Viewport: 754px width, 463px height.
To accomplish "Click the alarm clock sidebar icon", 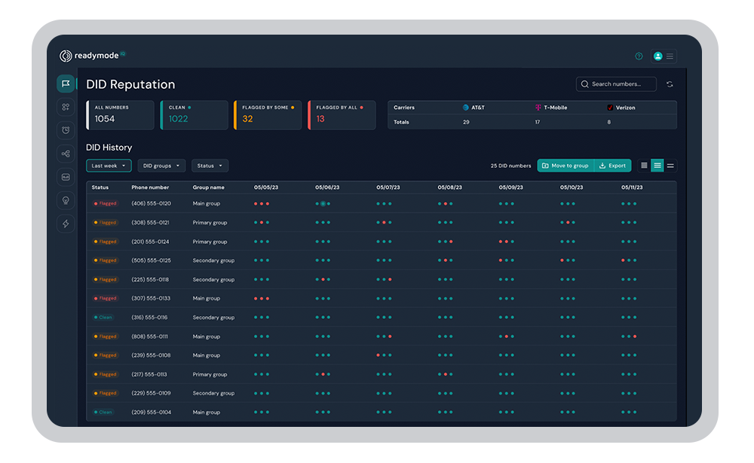I will (x=66, y=130).
